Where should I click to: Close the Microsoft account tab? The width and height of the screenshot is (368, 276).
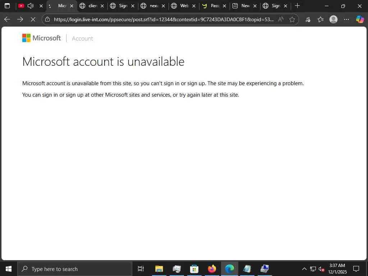click(72, 6)
